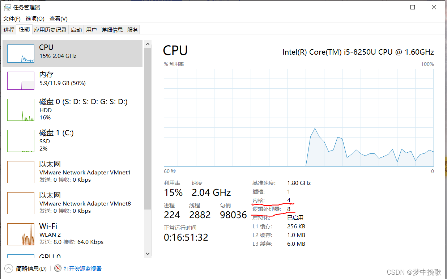The image size is (447, 279).
Task: Click the Task Manager app icon in title bar
Action: (x=7, y=7)
